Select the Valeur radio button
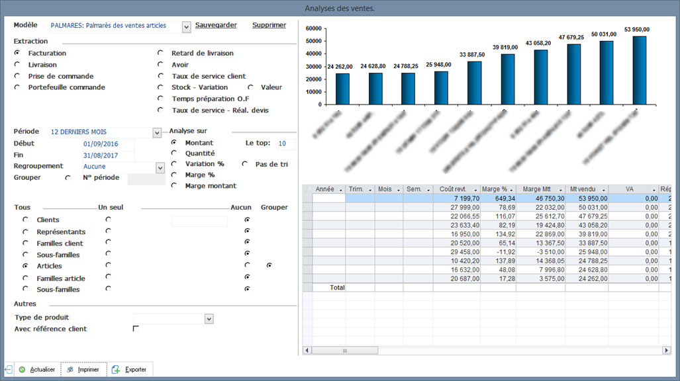 click(x=251, y=87)
